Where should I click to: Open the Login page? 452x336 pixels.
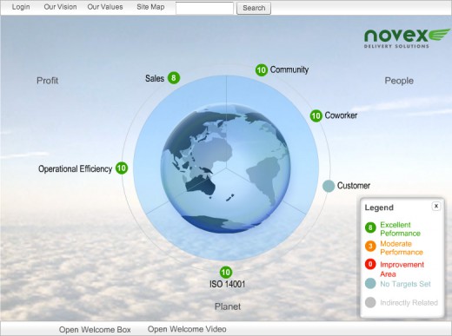21,7
